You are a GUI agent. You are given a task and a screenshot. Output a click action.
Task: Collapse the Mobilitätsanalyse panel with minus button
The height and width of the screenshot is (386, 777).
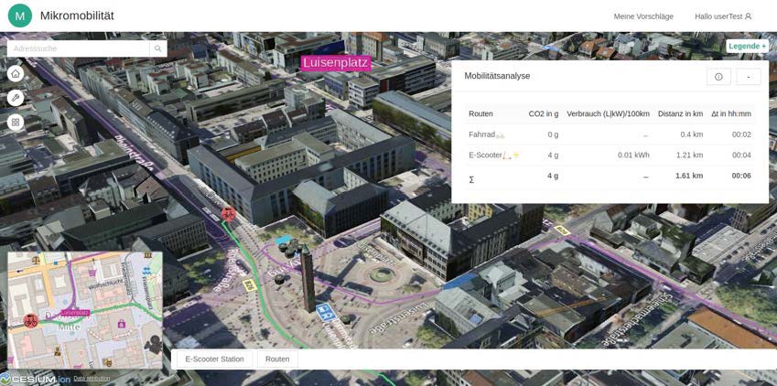(x=749, y=77)
